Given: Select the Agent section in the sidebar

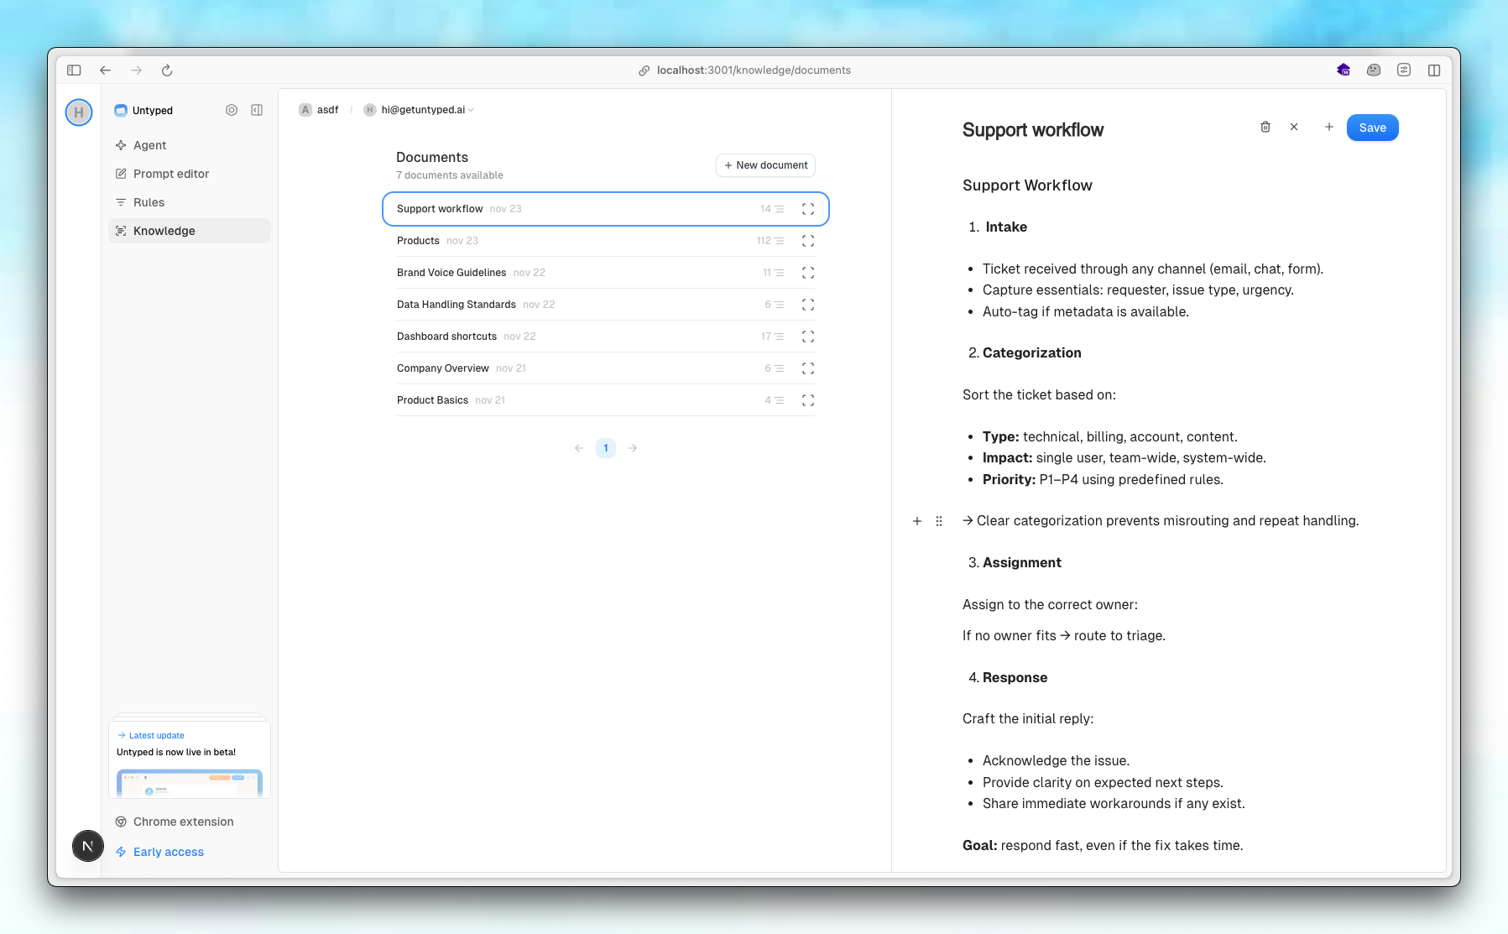Looking at the screenshot, I should pyautogui.click(x=149, y=145).
